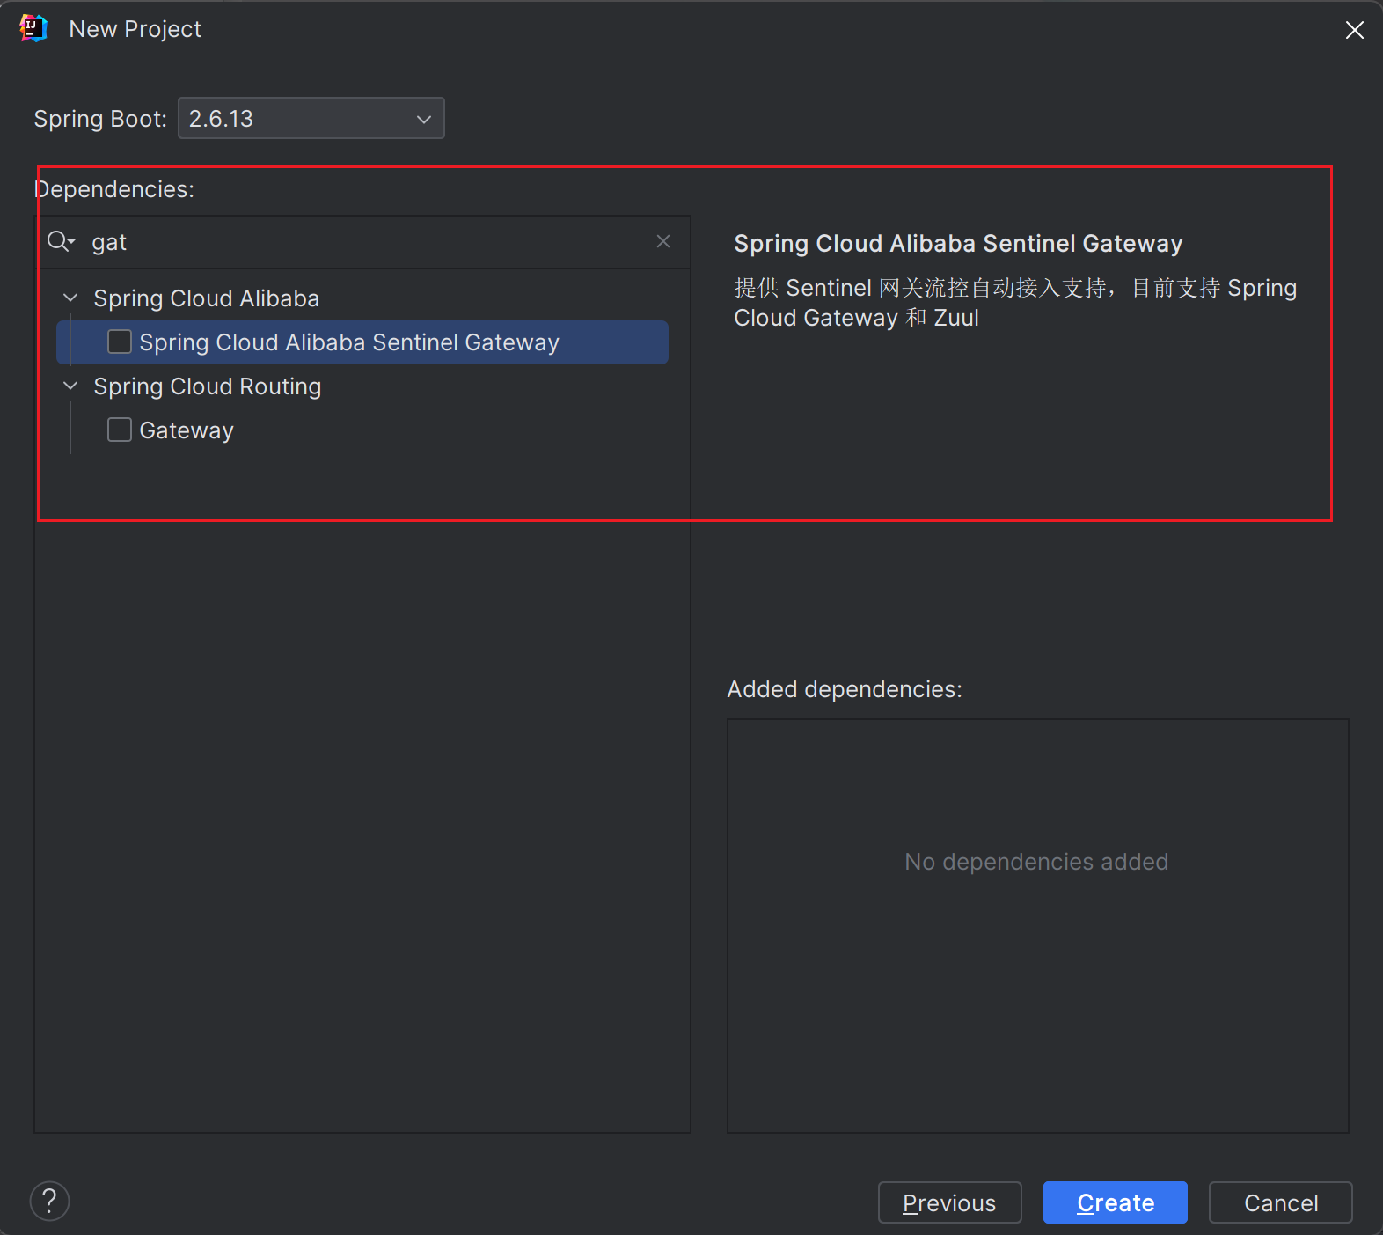This screenshot has height=1235, width=1383.
Task: Go back with the Previous button
Action: (x=950, y=1202)
